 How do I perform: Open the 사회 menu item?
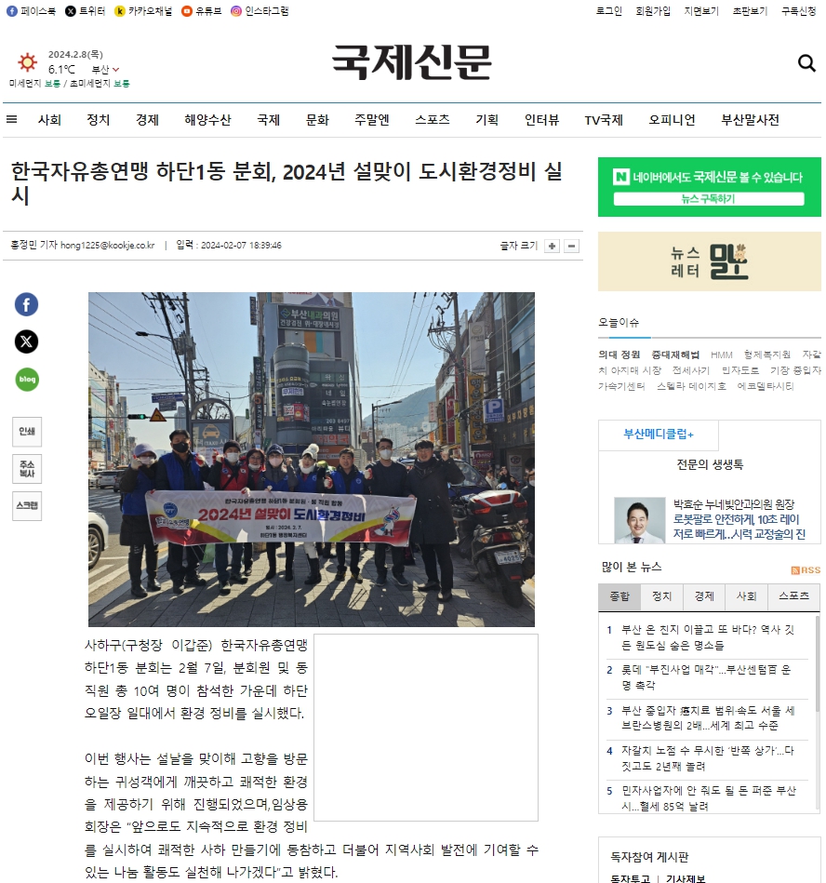(x=49, y=120)
